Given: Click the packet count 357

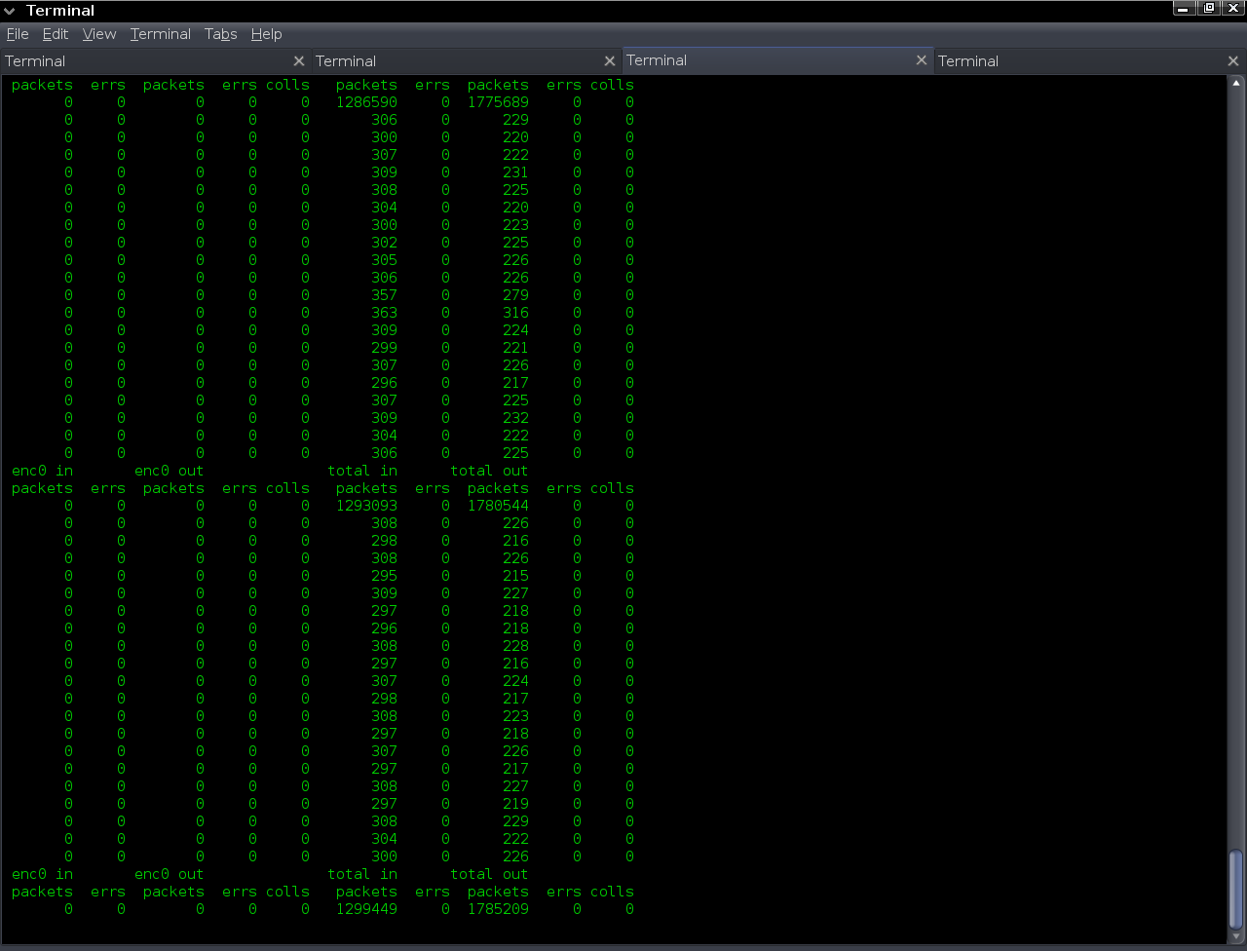Looking at the screenshot, I should [384, 295].
